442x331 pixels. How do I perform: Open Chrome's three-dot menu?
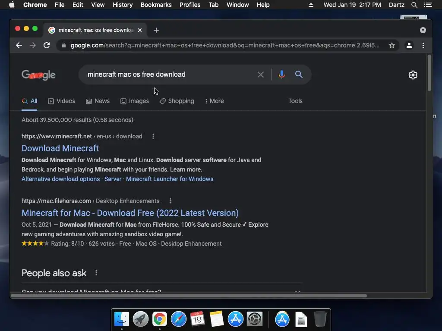(423, 45)
